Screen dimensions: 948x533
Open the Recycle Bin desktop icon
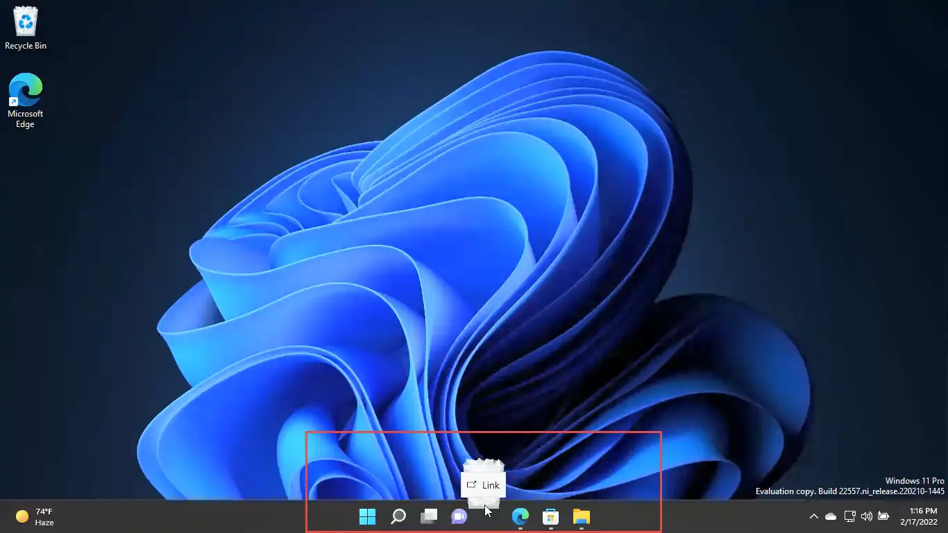point(26,28)
